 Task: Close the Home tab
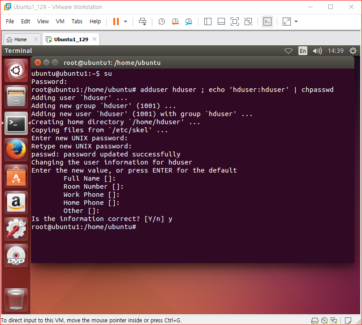[x=36, y=39]
